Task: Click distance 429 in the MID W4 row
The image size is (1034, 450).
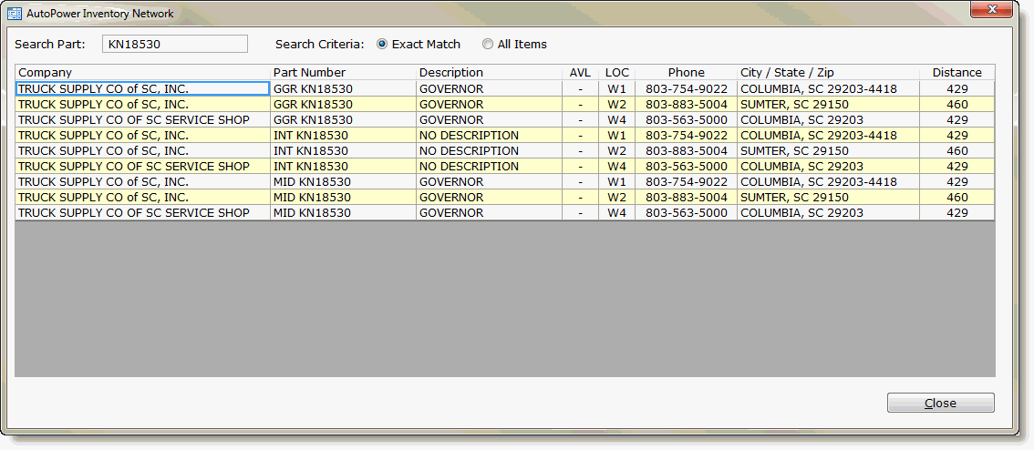Action: pos(956,213)
